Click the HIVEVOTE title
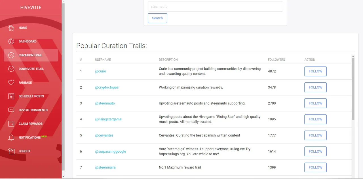363x179 pixels. pyautogui.click(x=31, y=8)
